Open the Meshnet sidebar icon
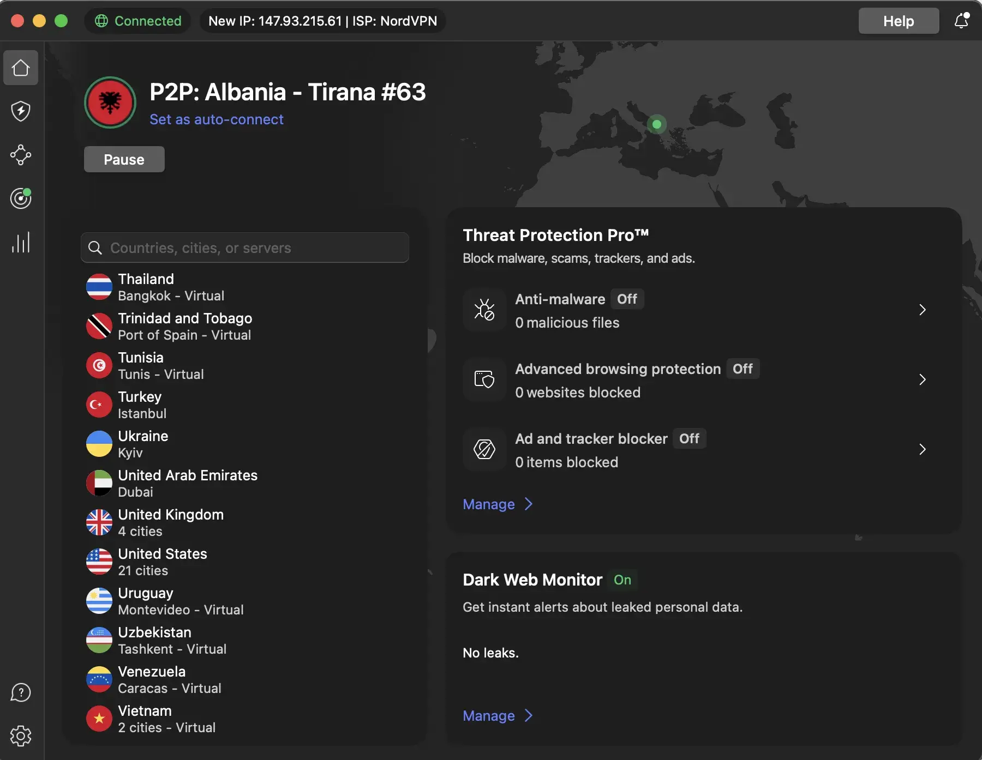The height and width of the screenshot is (760, 982). coord(21,155)
